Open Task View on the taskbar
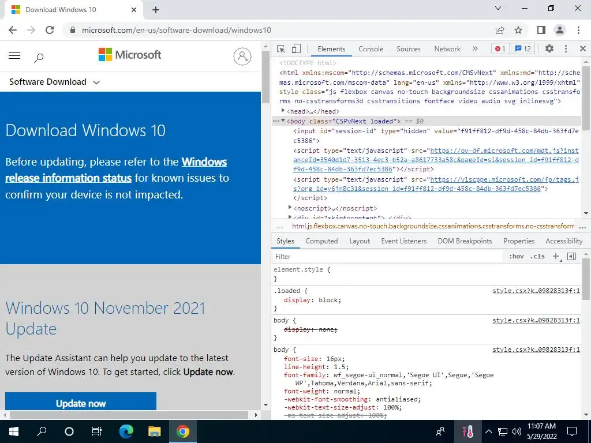This screenshot has height=443, width=591. tap(97, 431)
